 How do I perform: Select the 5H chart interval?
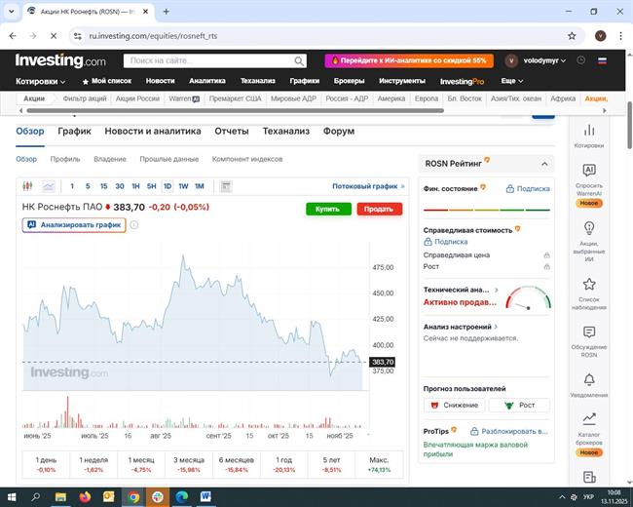(151, 186)
